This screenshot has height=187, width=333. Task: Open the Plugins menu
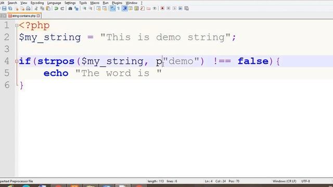[x=117, y=3]
